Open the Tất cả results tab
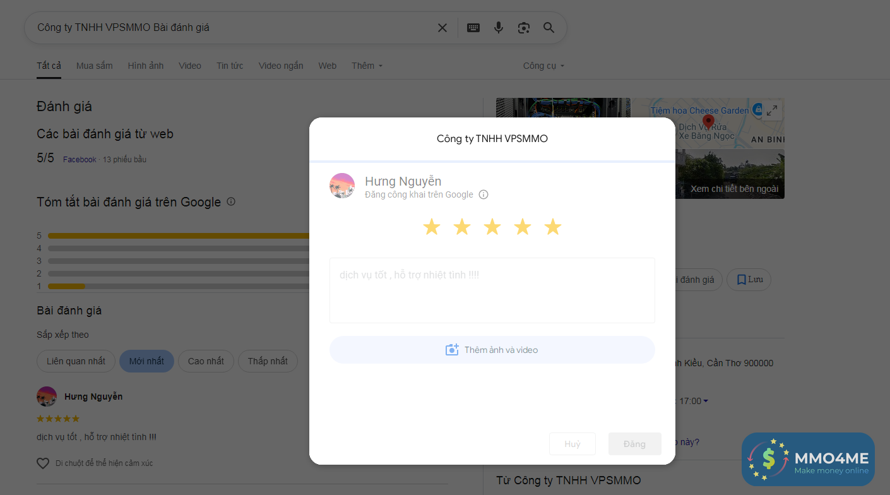 [x=49, y=66]
